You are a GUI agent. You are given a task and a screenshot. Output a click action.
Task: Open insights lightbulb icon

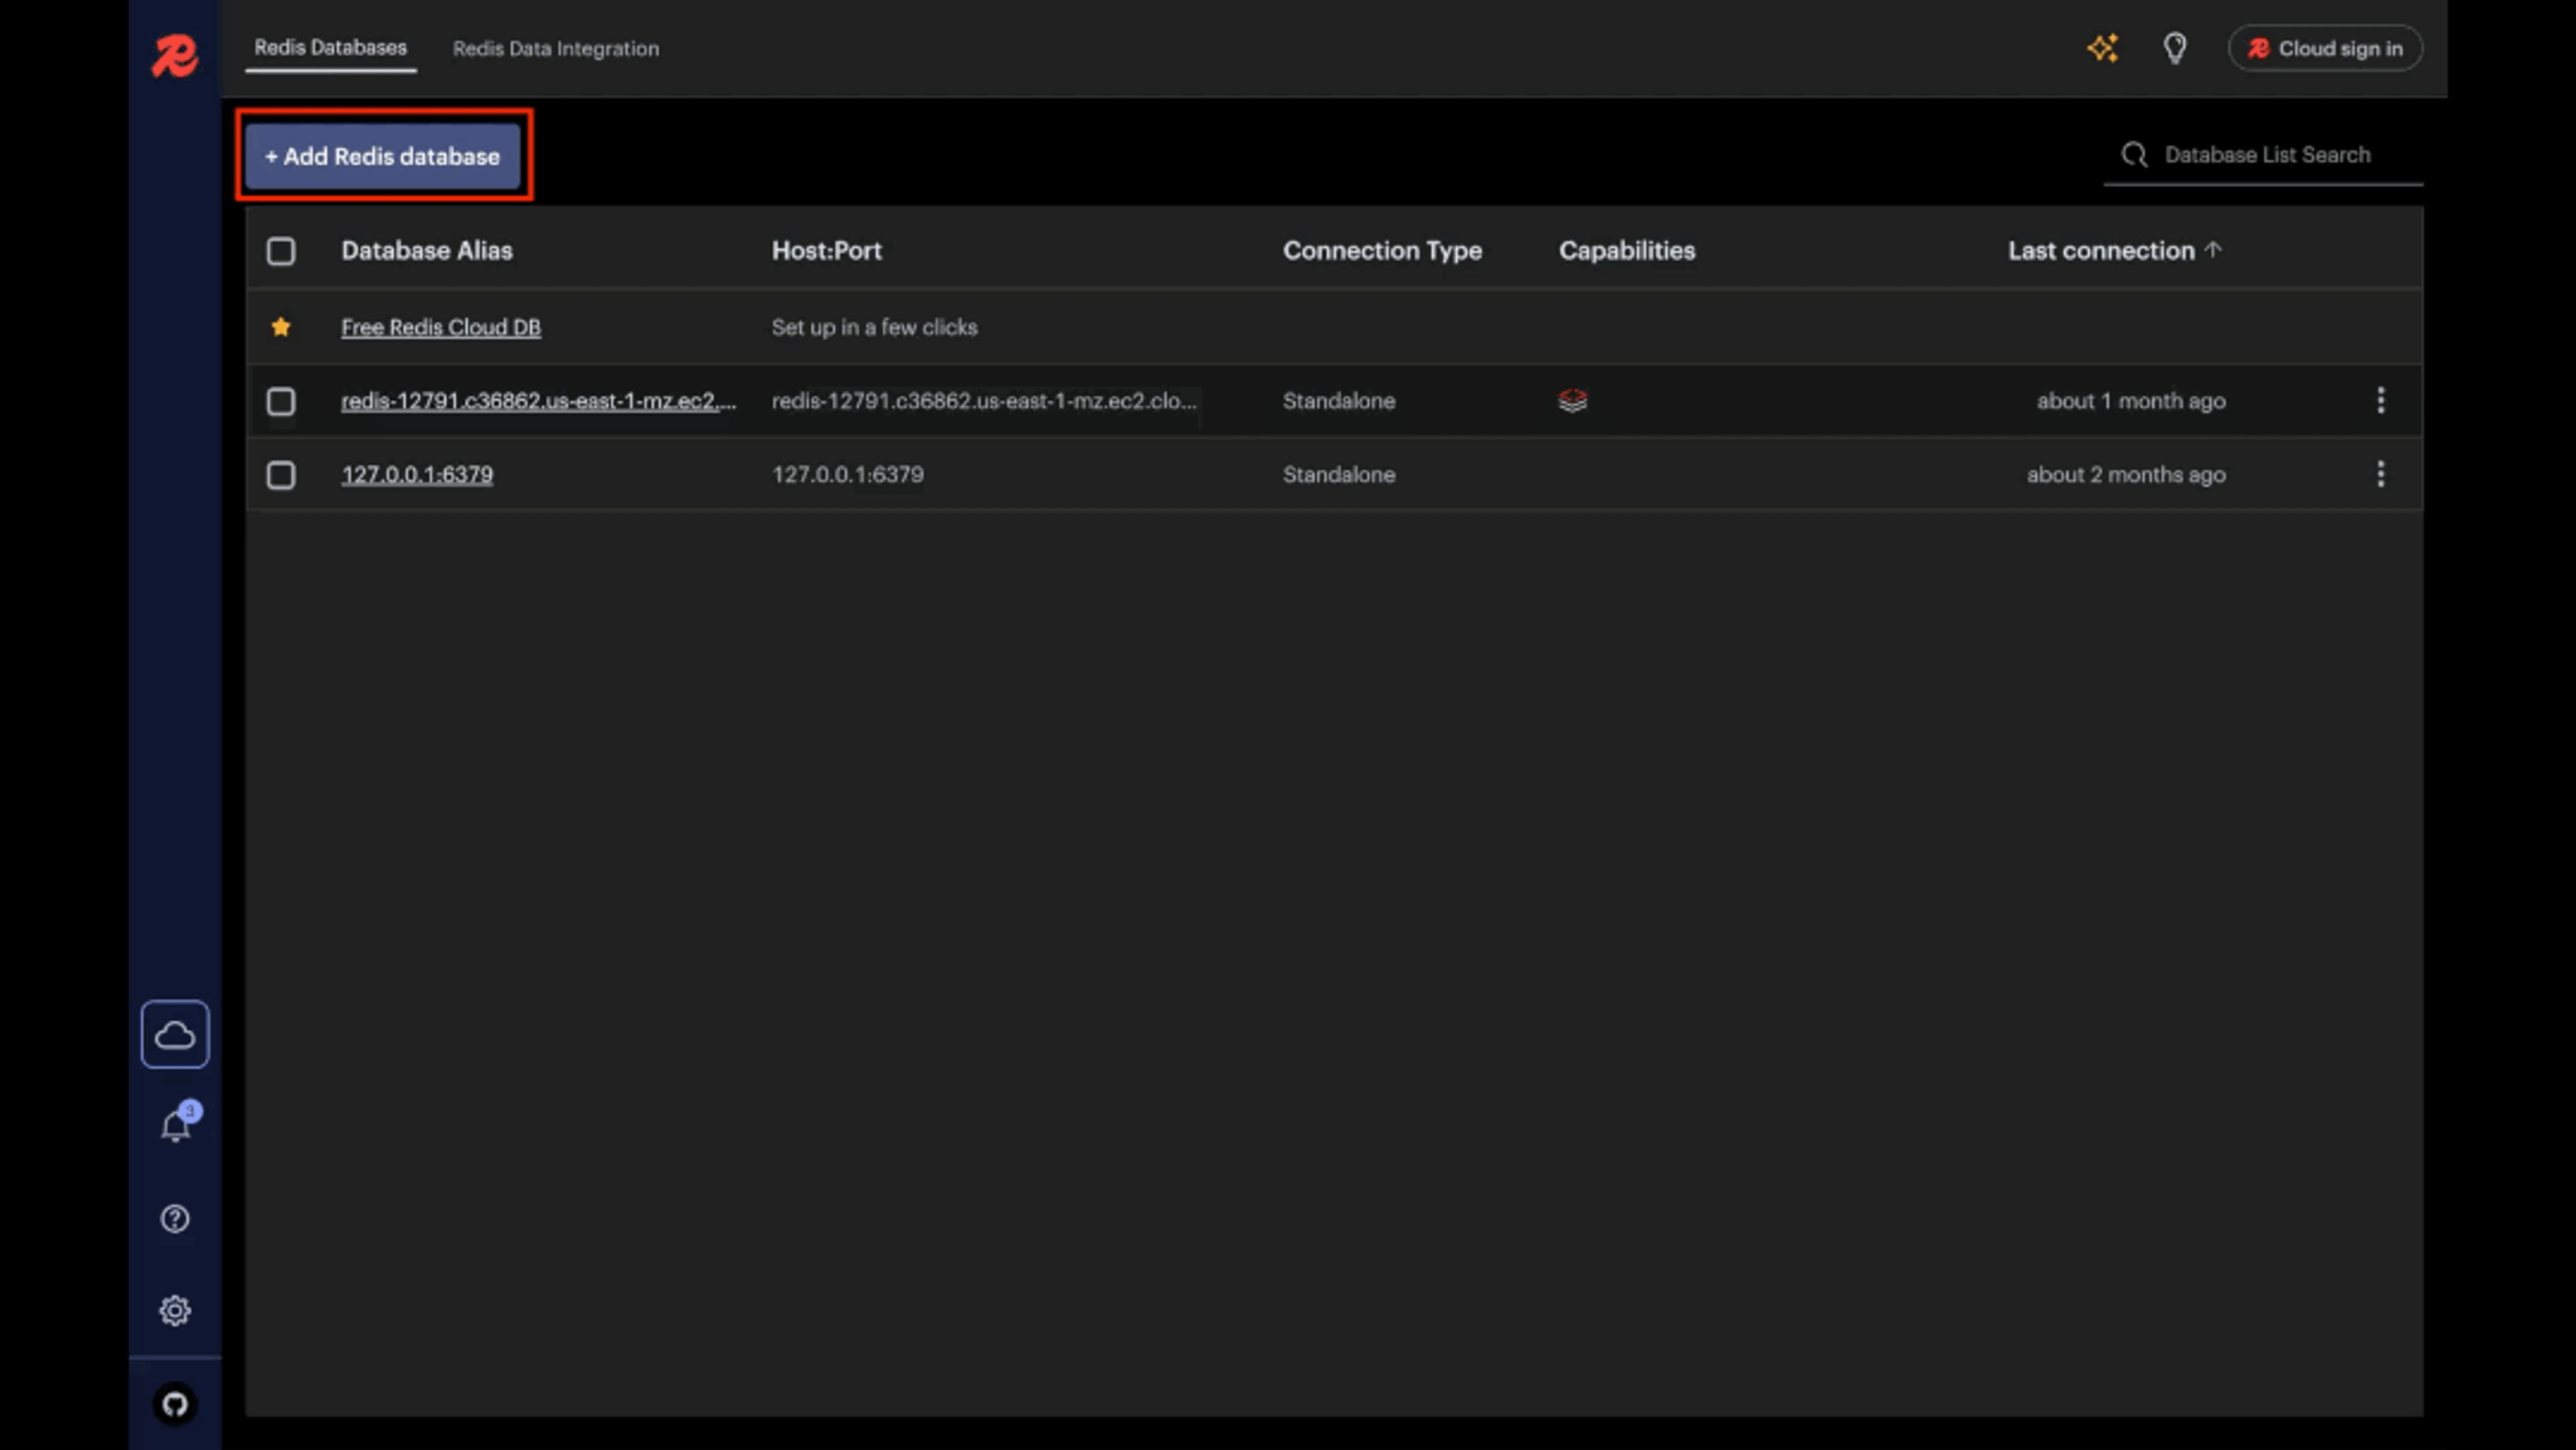click(x=2174, y=48)
